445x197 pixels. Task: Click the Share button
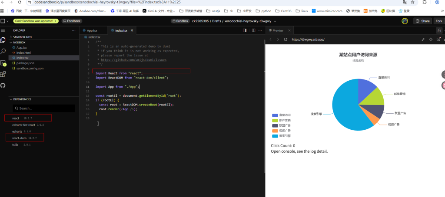(x=422, y=21)
